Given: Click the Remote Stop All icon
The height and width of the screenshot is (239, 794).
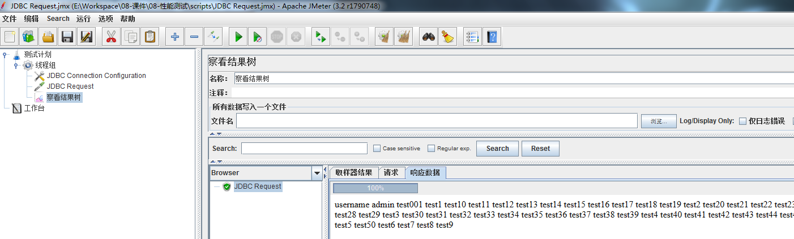Looking at the screenshot, I should [358, 37].
